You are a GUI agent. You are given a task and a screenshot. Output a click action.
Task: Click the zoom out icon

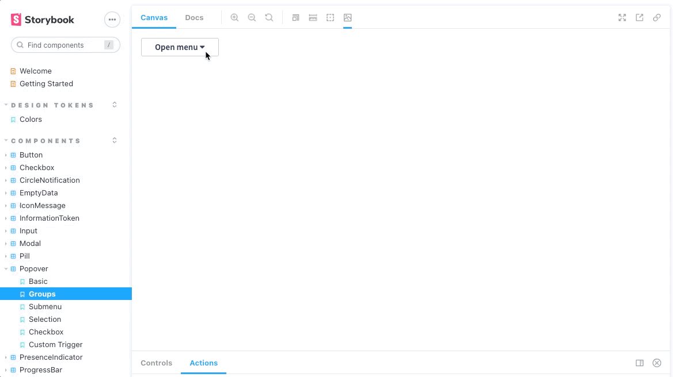click(x=252, y=18)
